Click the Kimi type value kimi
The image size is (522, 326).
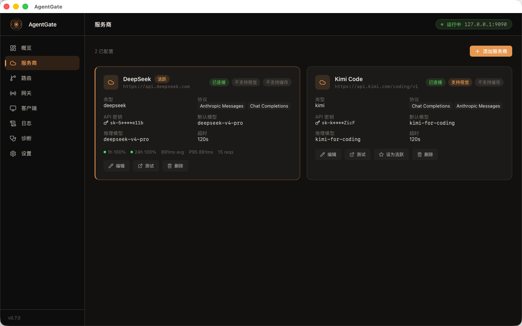(x=320, y=106)
